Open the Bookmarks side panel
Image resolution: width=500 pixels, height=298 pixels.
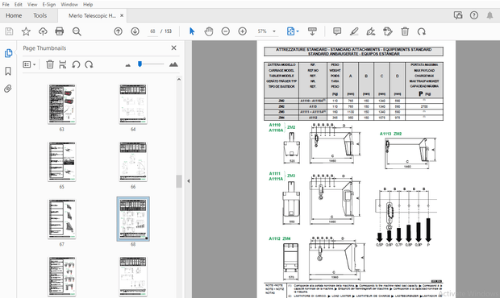[8, 71]
